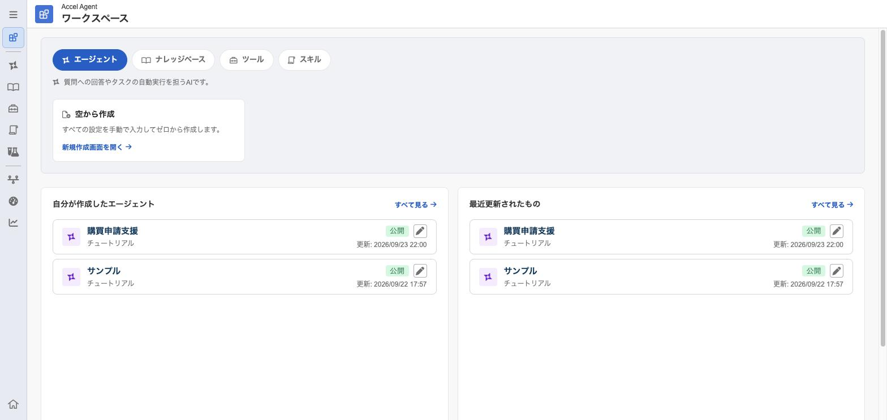Click the vertical page scrollbar
This screenshot has width=887, height=420.
[x=882, y=188]
